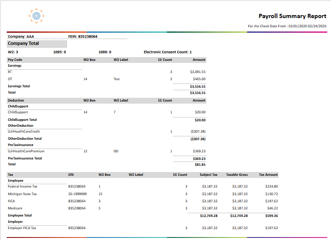Click the Deduction column header
This screenshot has height=240, width=331.
click(x=16, y=100)
